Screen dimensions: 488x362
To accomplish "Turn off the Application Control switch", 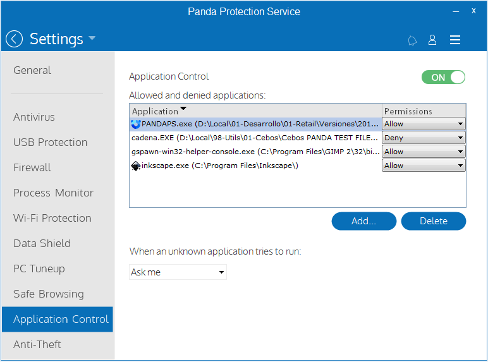I will point(443,77).
